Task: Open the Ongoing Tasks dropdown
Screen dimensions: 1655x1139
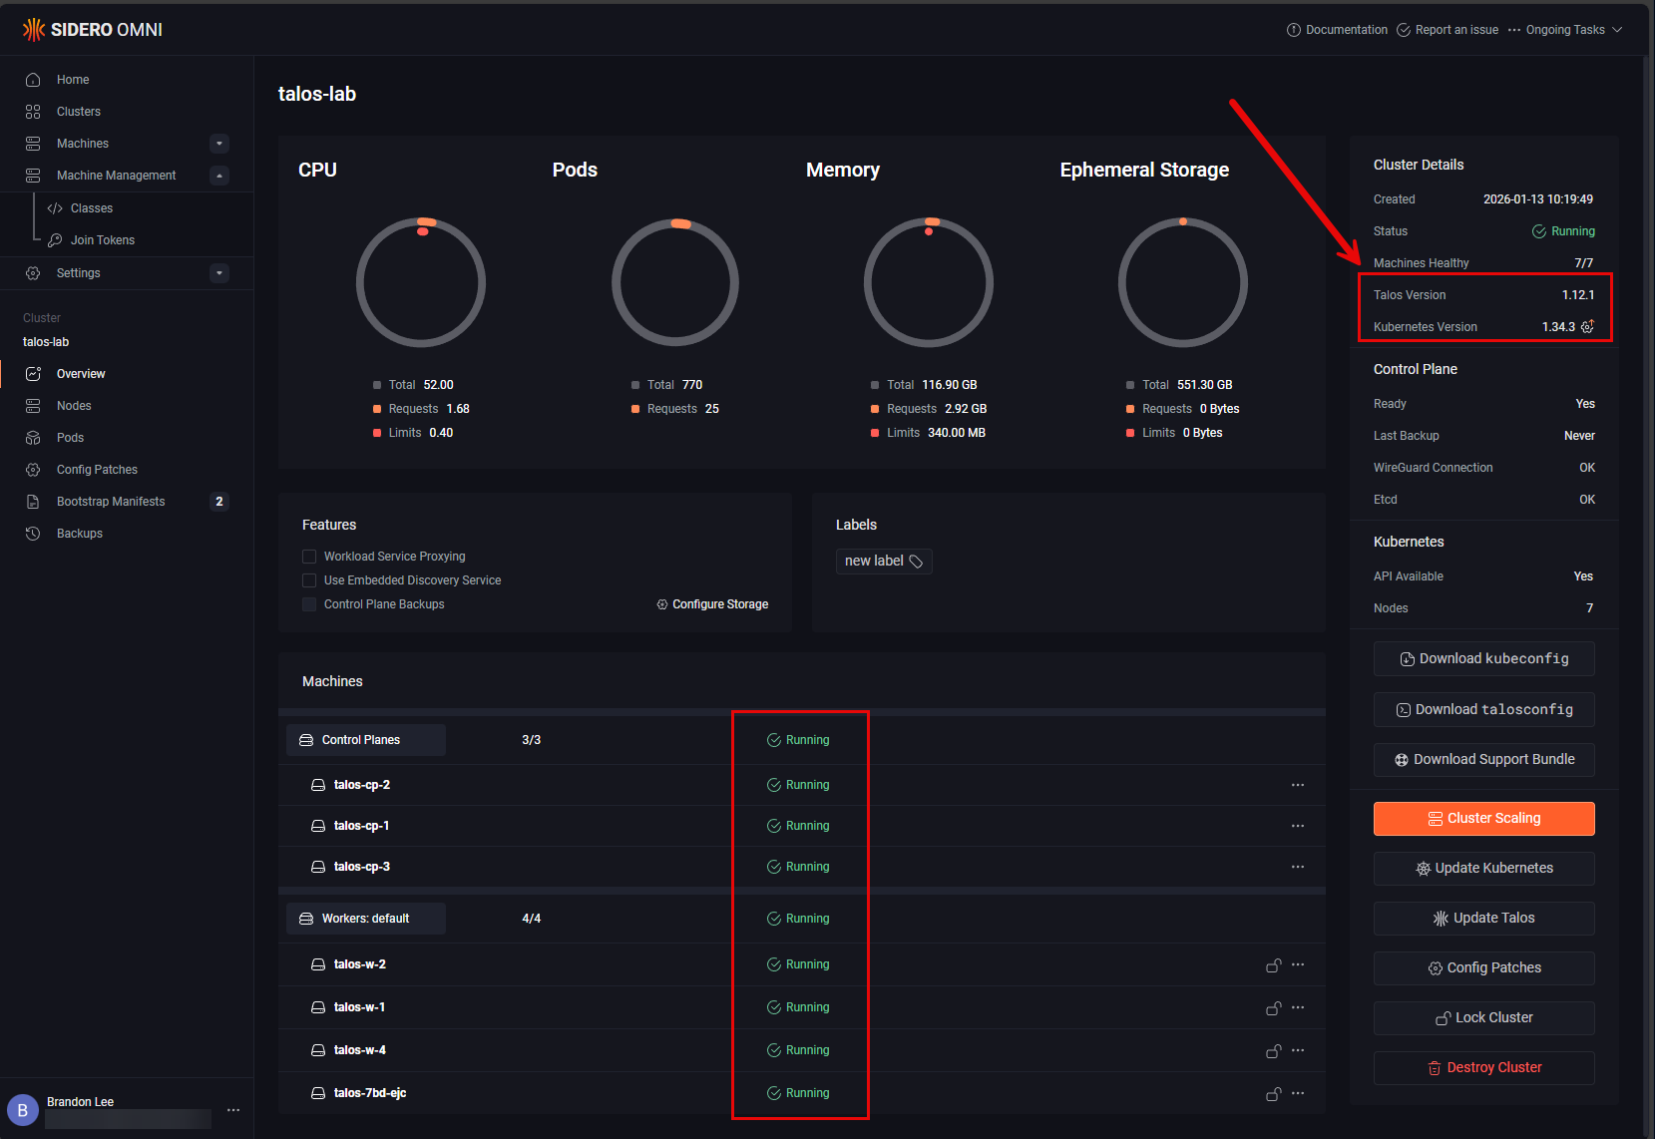Action: click(x=1565, y=30)
